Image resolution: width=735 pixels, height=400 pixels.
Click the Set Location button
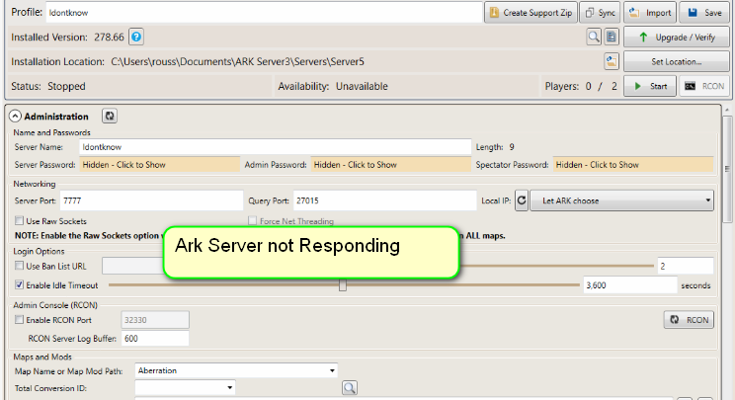click(x=677, y=61)
